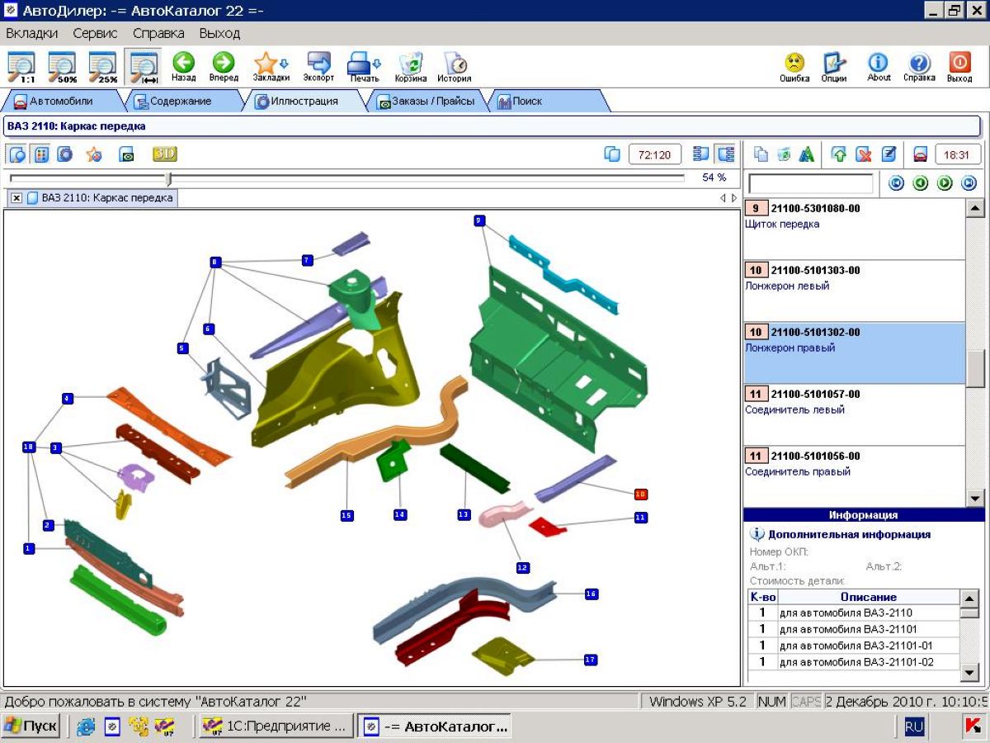Image resolution: width=990 pixels, height=743 pixels.
Task: Open the Вкладки menu
Action: 32,34
